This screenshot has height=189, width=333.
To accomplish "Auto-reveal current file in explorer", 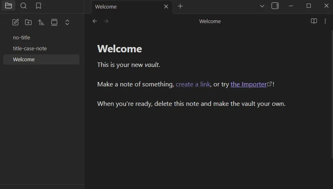I will tap(54, 22).
